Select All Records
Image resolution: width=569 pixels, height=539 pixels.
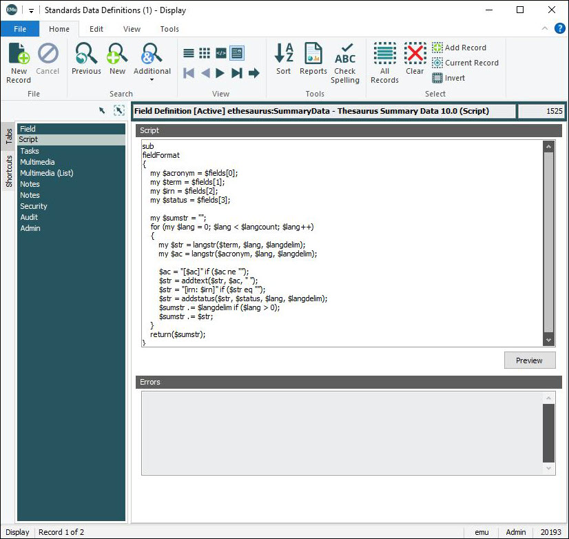click(x=384, y=62)
